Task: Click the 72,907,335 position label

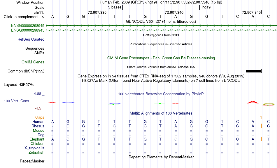Action: pyautogui.click(x=97, y=12)
